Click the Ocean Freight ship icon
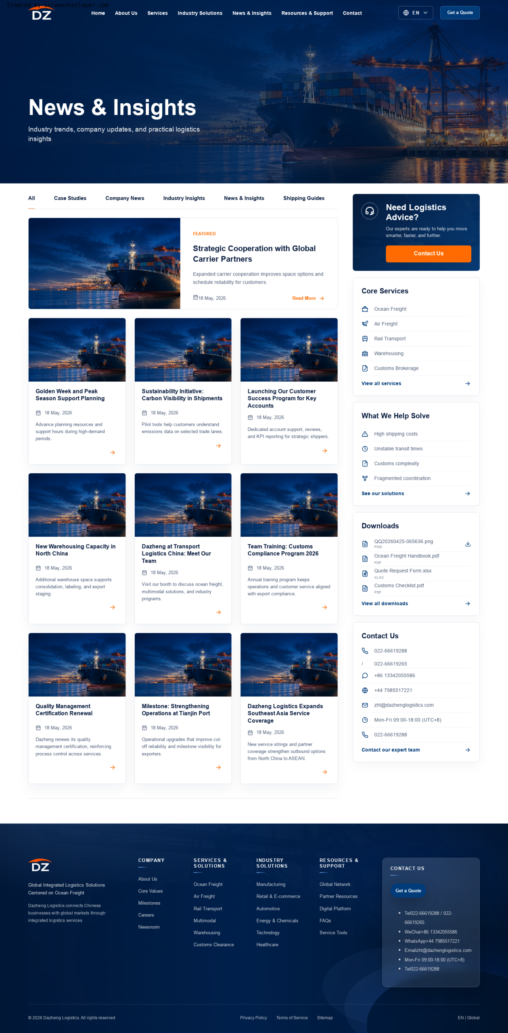Screen dimensions: 508x1033 [x=365, y=309]
